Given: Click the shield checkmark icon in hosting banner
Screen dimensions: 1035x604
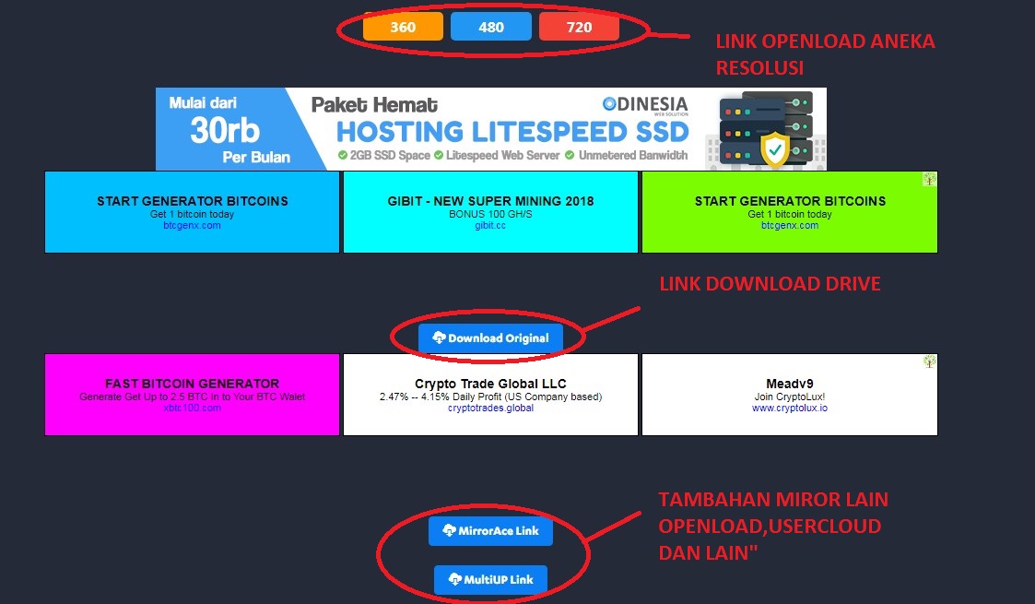Looking at the screenshot, I should click(774, 148).
